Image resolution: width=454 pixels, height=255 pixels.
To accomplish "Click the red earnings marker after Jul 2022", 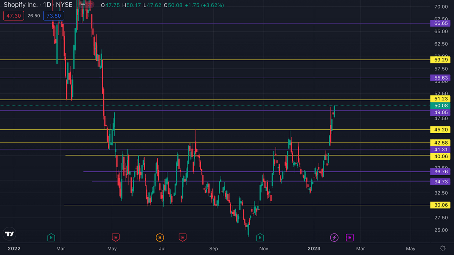I will pos(183,238).
